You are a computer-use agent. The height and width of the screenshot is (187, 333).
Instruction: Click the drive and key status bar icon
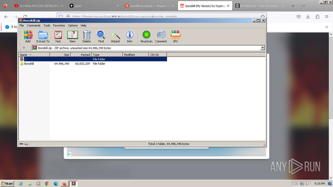[24, 144]
